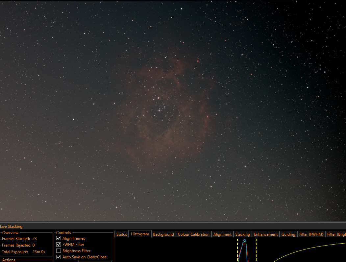Go to the Alignment tab
Viewport: 346px width, 262px height.
222,234
